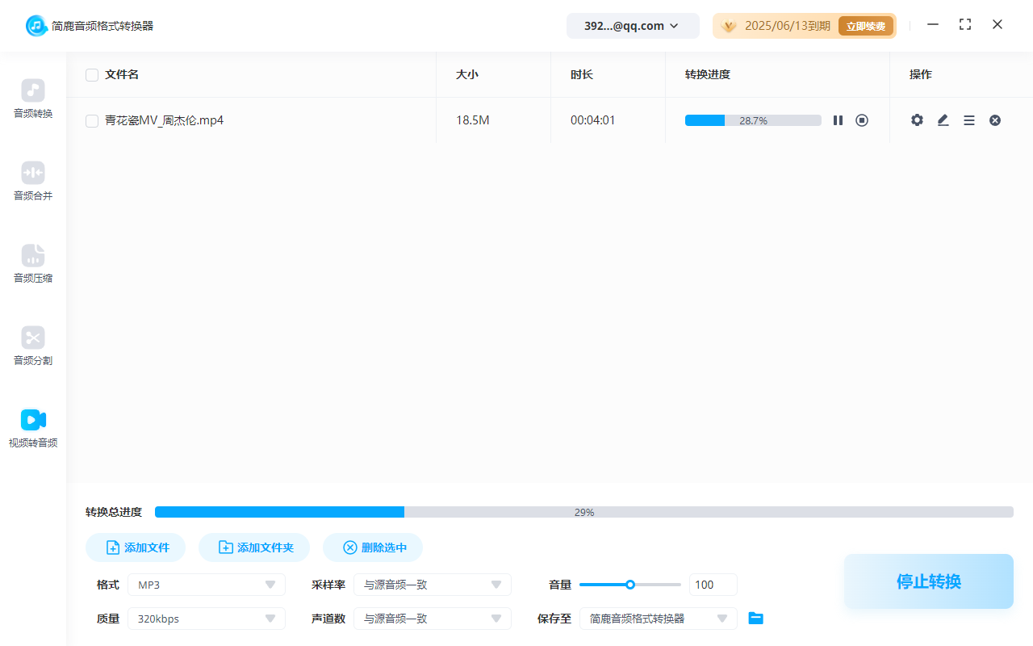Image resolution: width=1033 pixels, height=646 pixels.
Task: Open the 保存至 destination dropdown
Action: pyautogui.click(x=658, y=618)
